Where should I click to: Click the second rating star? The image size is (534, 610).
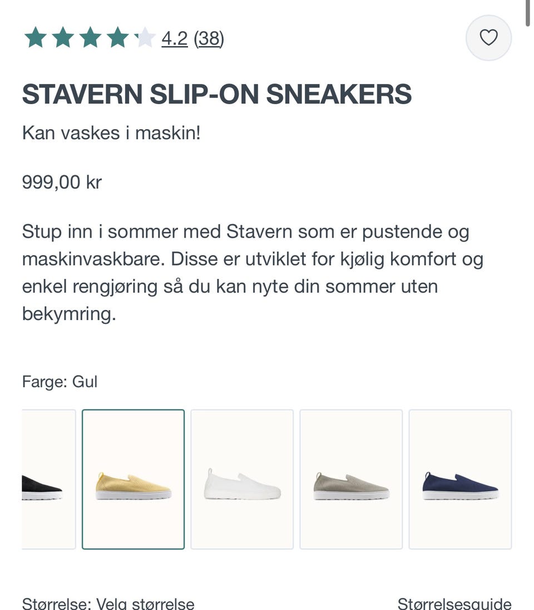click(x=63, y=37)
